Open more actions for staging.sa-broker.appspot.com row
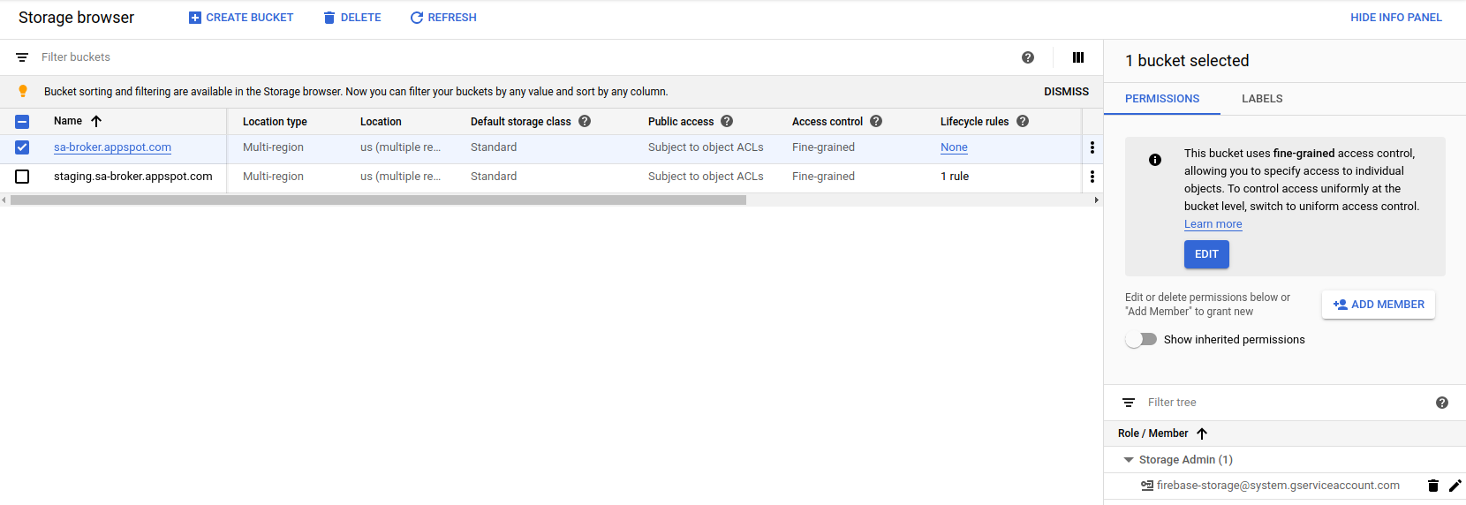Screen dimensions: 1466x505 click(x=1092, y=177)
